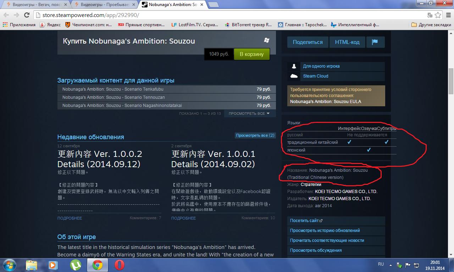
Task: Click the HTML-код embed button
Action: point(347,42)
